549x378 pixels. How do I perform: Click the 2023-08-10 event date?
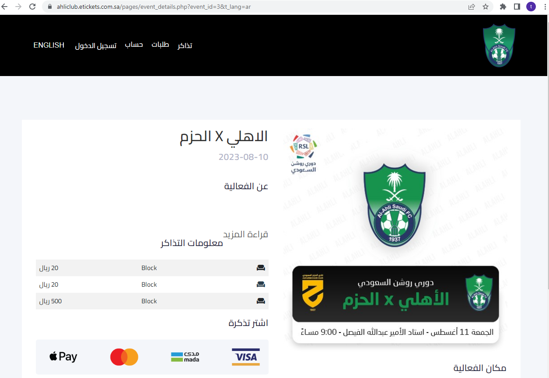(x=243, y=157)
